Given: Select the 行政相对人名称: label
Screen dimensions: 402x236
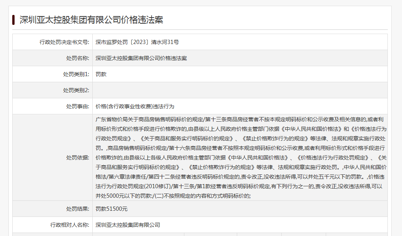Looking at the screenshot, I should click(70, 225).
